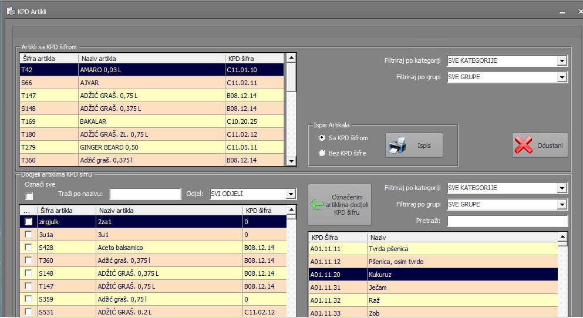Click the 'Traži po nazivu' search field
583x318 pixels.
(145, 194)
